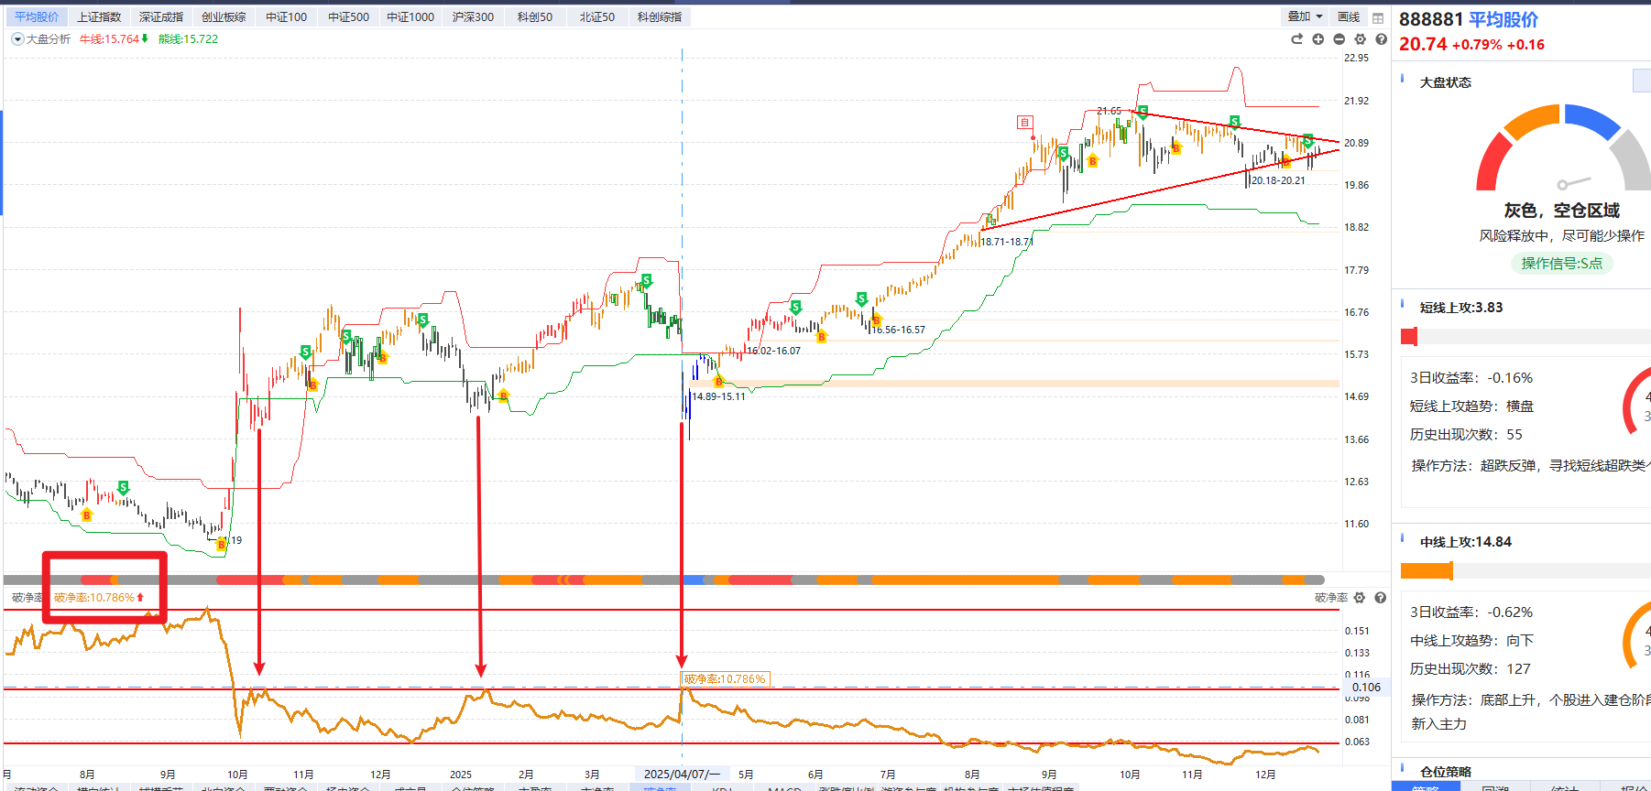Click the redo arrow icon above the chart
The image size is (1651, 791).
[1296, 39]
